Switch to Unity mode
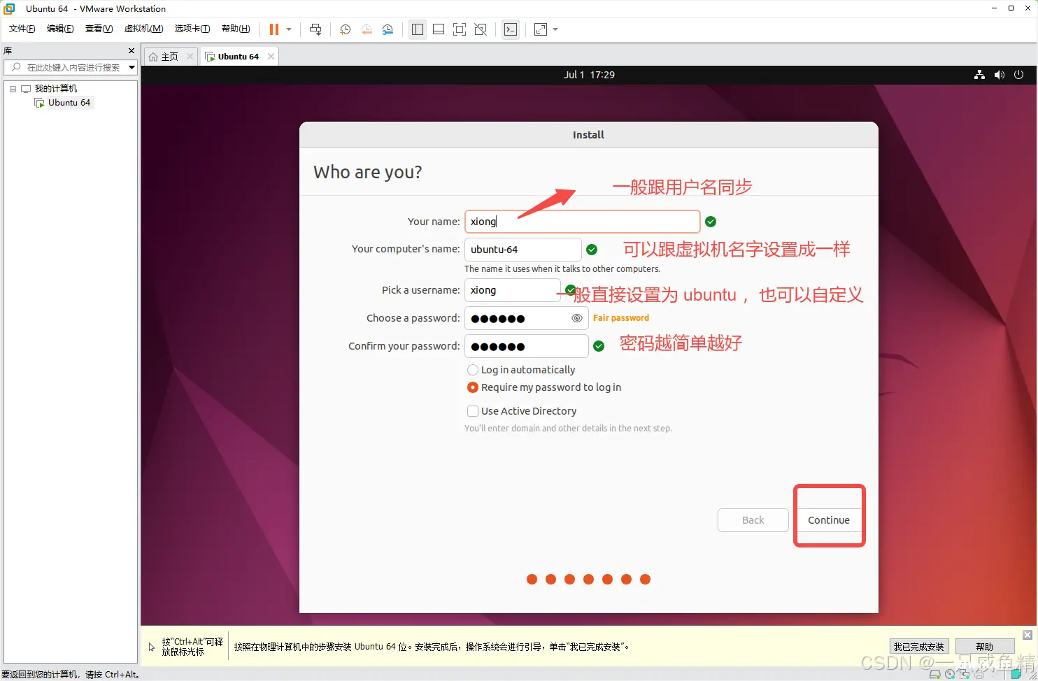The height and width of the screenshot is (681, 1038). pyautogui.click(x=481, y=29)
